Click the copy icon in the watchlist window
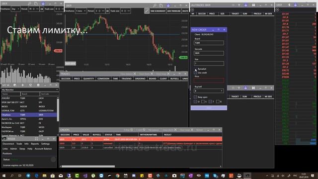Viewport: 318px width, 179px height. point(15,85)
